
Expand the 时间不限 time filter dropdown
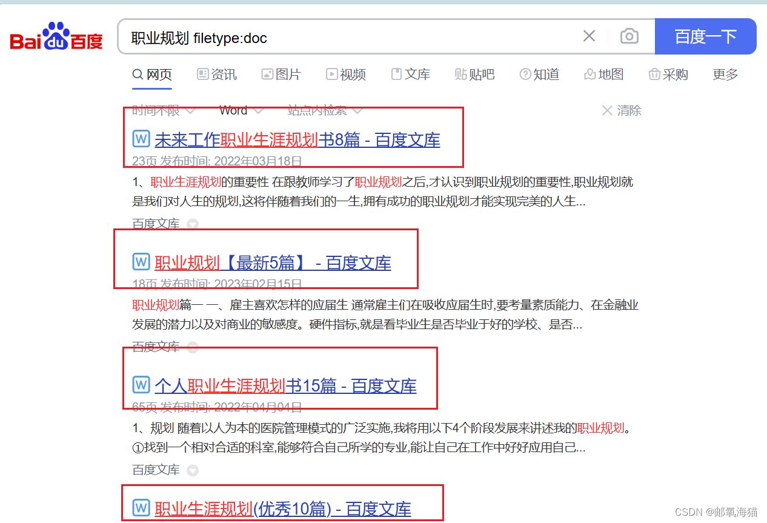pos(164,110)
